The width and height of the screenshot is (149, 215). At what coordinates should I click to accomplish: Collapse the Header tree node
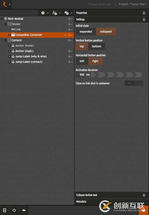coord(6,24)
